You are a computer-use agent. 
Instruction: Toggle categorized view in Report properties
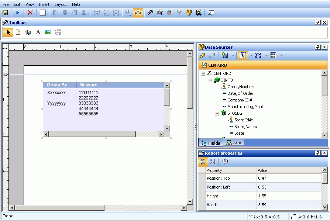click(x=203, y=162)
